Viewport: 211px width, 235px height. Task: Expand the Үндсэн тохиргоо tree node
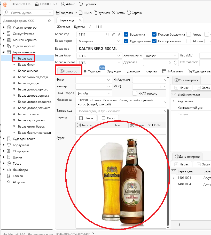pyautogui.click(x=4, y=27)
